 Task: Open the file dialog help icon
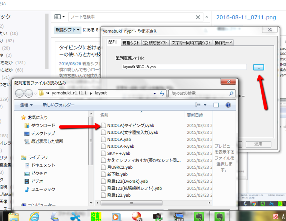[228, 105]
